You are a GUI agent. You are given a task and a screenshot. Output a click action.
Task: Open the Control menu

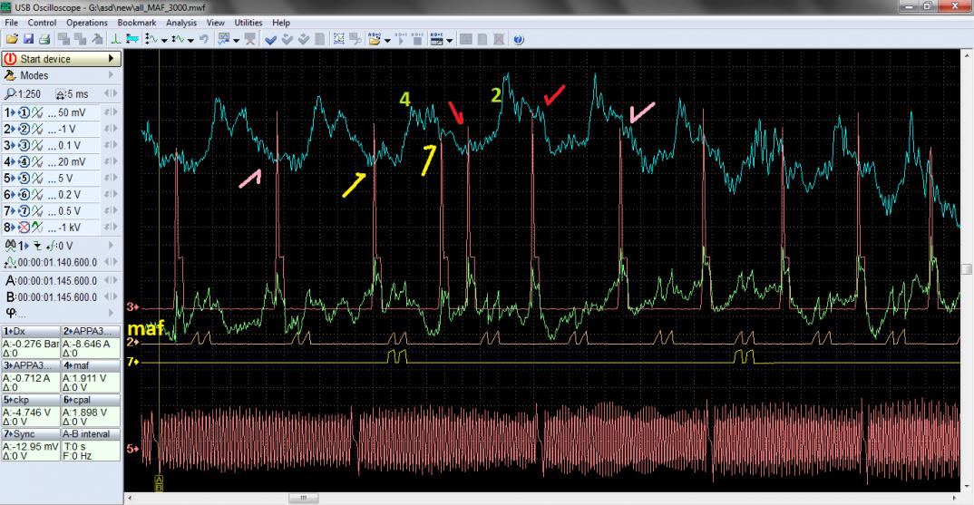point(42,23)
